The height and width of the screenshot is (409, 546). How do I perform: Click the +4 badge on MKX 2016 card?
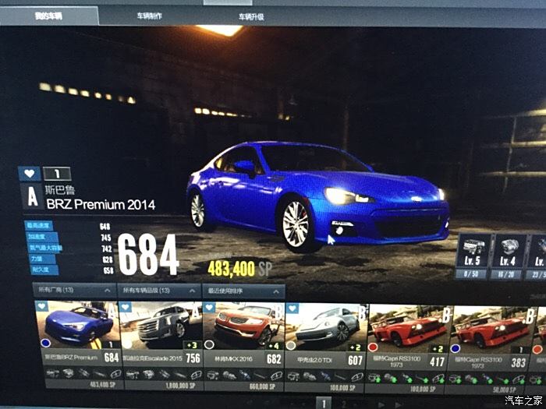click(274, 346)
